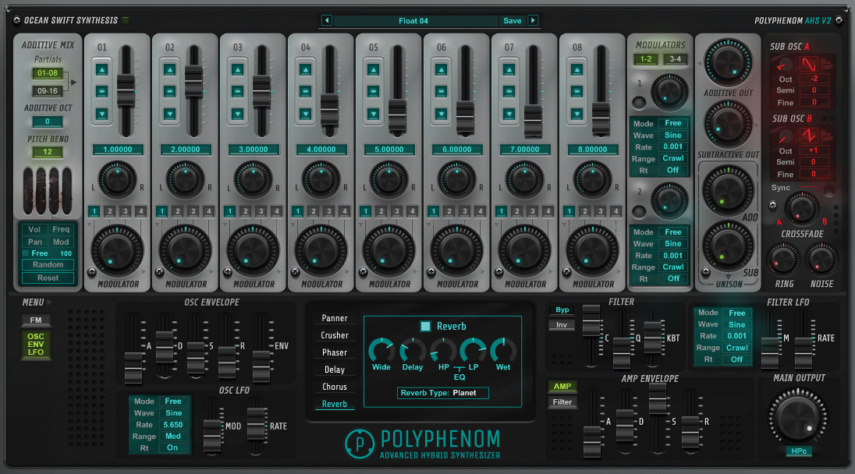
Task: Select Sub Osc B waveform icon
Action: point(808,135)
